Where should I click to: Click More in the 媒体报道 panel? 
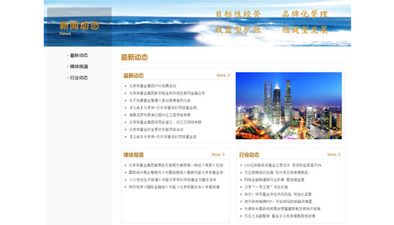tap(218, 155)
